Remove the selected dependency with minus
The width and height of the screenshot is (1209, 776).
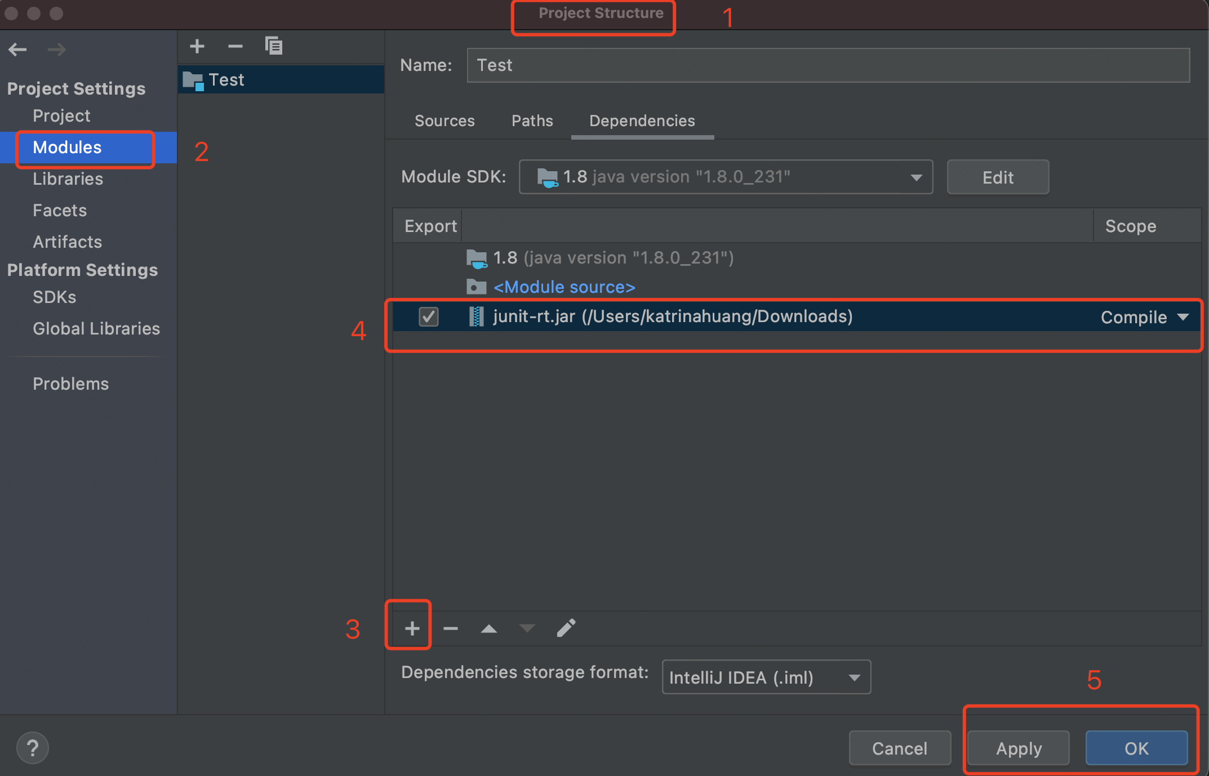pos(450,628)
